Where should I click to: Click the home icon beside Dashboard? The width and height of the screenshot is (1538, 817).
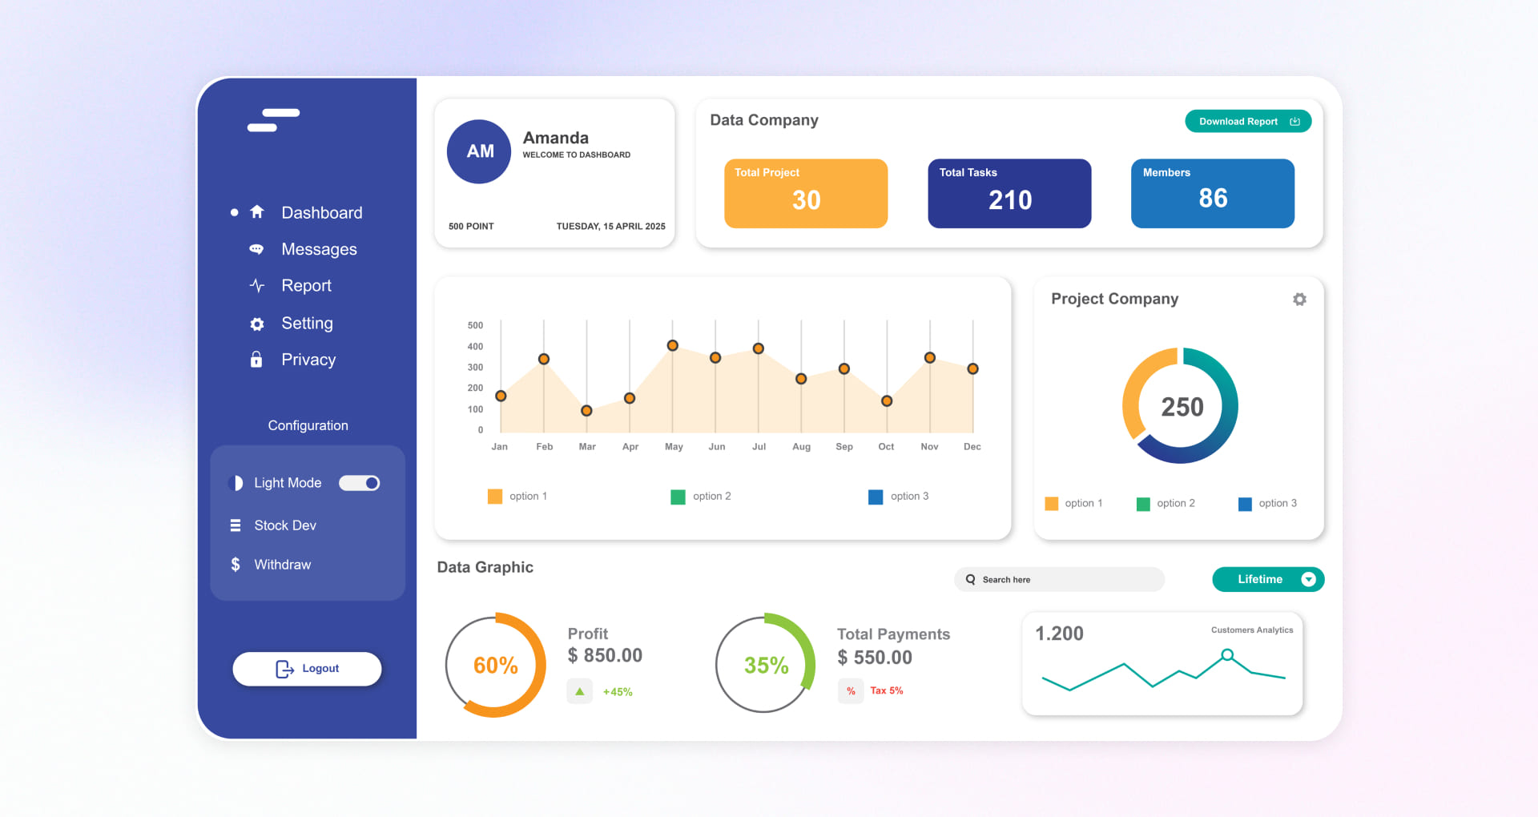tap(256, 212)
